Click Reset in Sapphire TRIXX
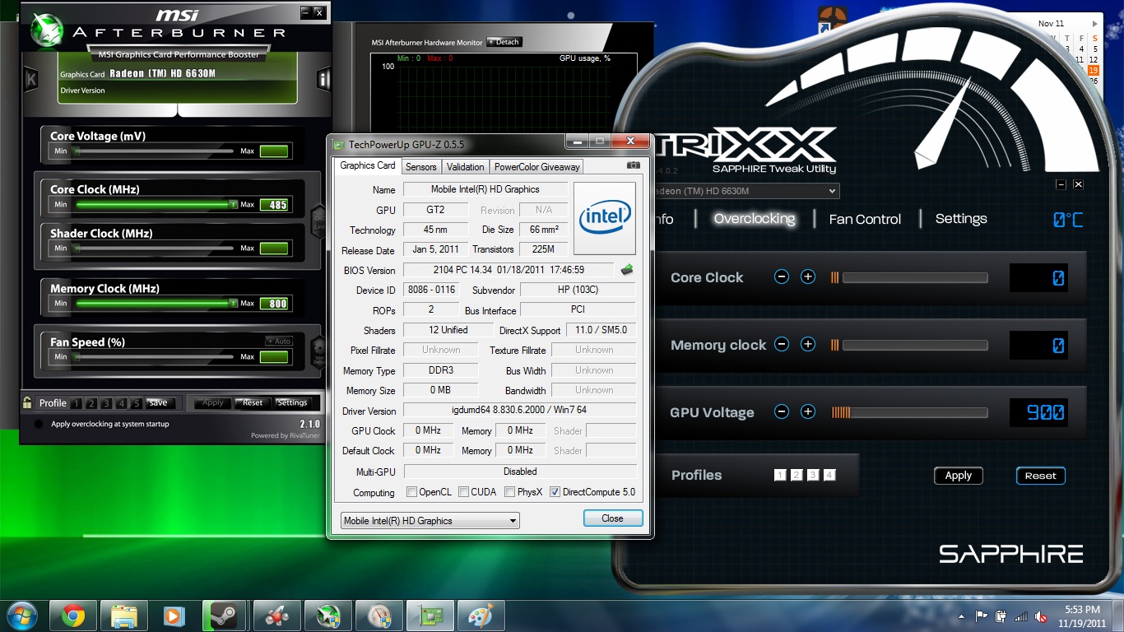This screenshot has width=1124, height=632. [1041, 476]
